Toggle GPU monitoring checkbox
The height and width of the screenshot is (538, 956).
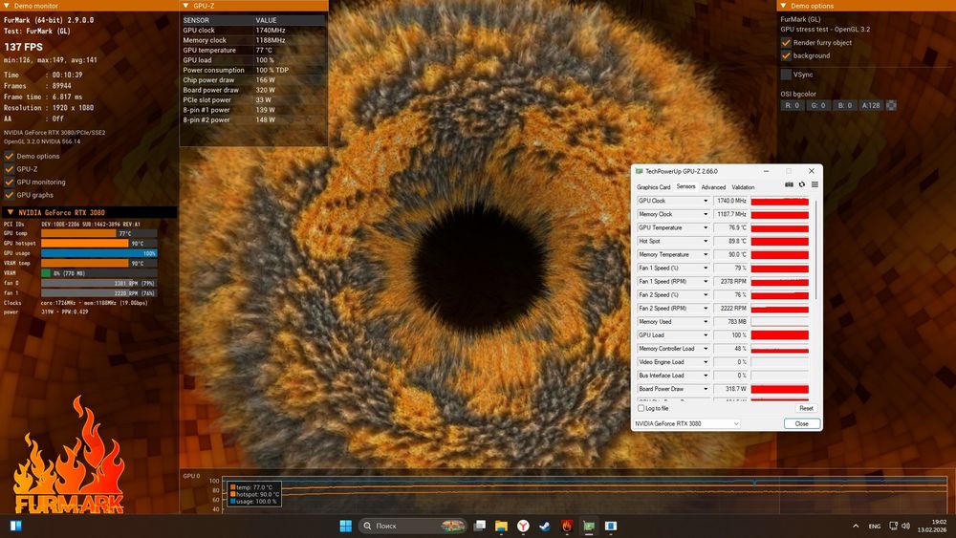[x=10, y=183]
